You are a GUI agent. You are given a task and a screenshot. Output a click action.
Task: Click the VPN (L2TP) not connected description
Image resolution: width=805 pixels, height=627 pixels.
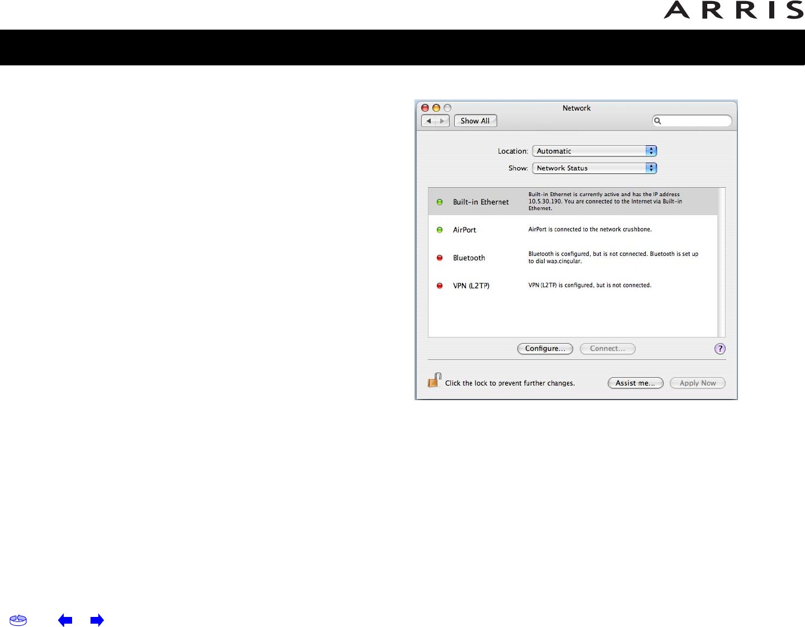(590, 285)
